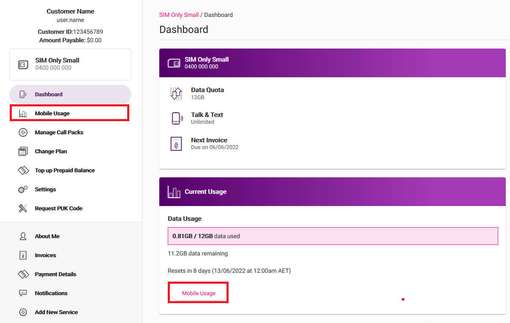Click the Manage Call Packs plus icon

point(23,133)
